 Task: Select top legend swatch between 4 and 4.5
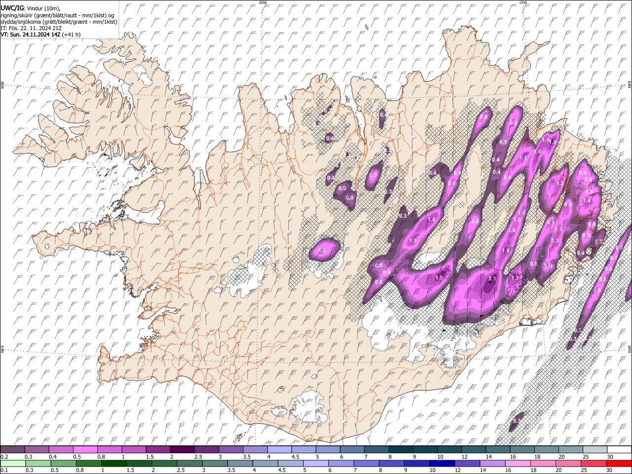pos(279,450)
